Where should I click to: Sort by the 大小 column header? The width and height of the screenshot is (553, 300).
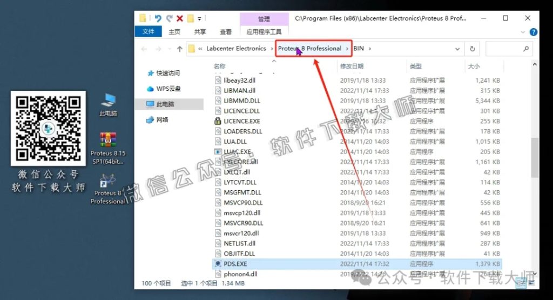click(474, 66)
